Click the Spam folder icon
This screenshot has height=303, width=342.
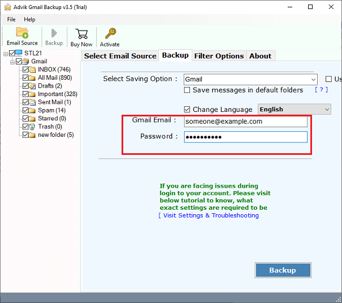pos(32,111)
